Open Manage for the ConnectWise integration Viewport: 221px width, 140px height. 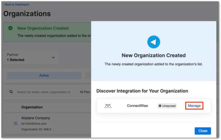pyautogui.click(x=194, y=106)
